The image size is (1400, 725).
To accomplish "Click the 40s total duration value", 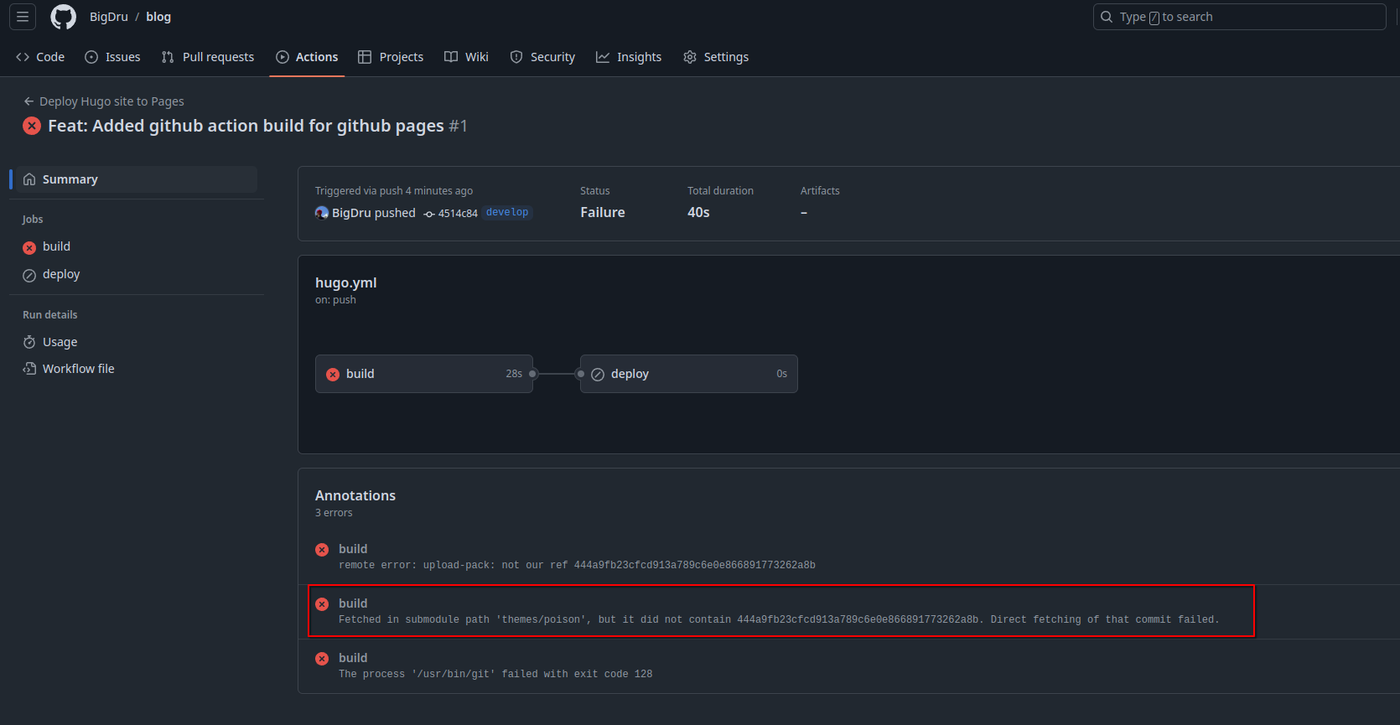I will pos(698,213).
